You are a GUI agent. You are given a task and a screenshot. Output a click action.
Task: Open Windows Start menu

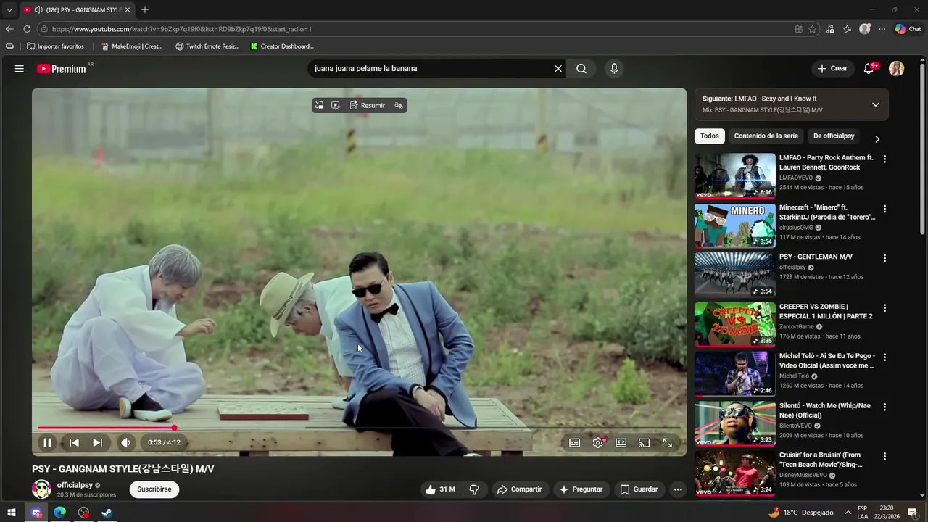pos(12,513)
